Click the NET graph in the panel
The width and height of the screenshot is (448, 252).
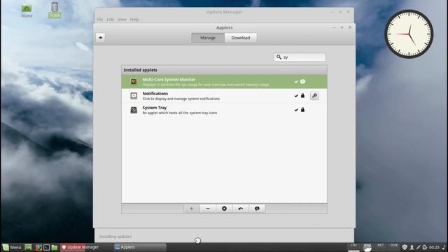coord(381,247)
